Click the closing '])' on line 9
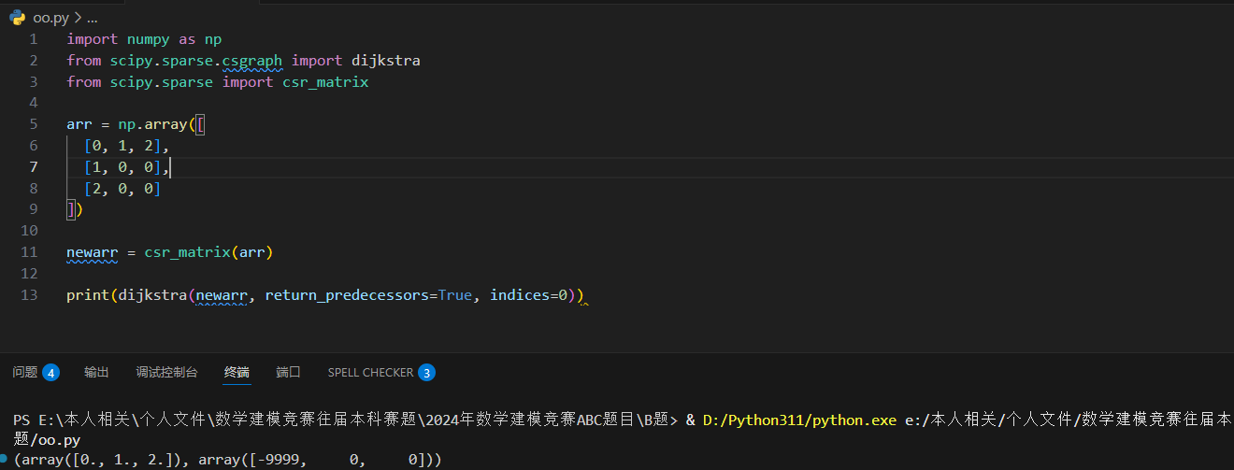Screen dimensions: 1234x470 pyautogui.click(x=75, y=210)
